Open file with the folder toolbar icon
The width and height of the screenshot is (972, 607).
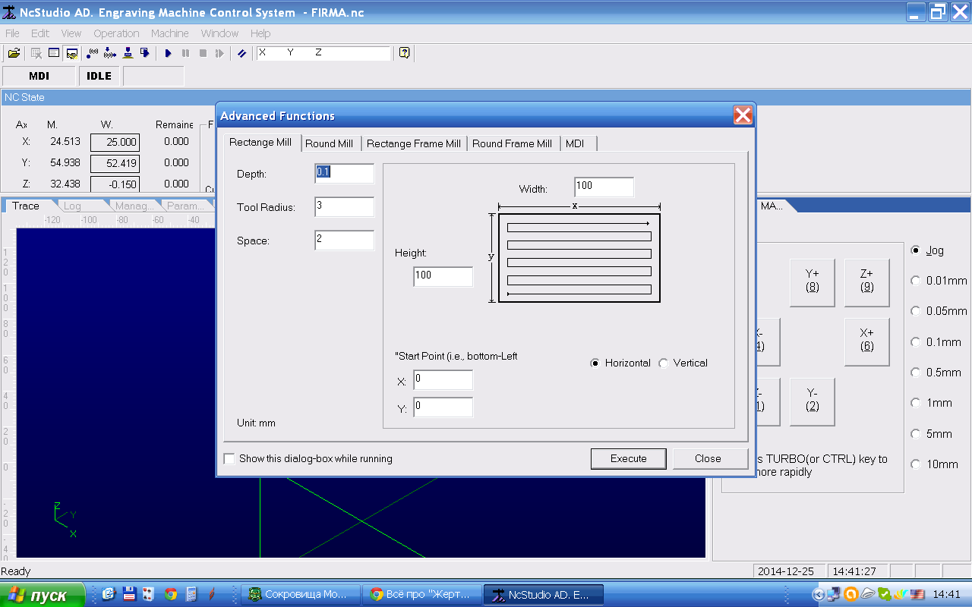click(x=14, y=53)
